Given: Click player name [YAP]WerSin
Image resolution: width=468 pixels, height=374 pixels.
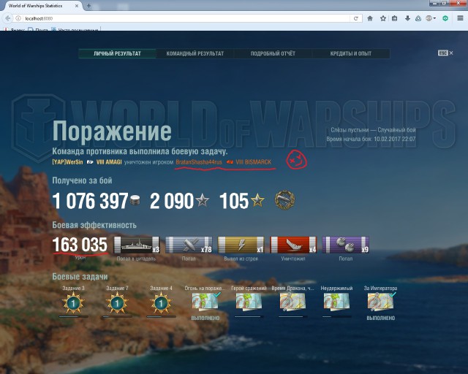Looking at the screenshot, I should (x=67, y=162).
